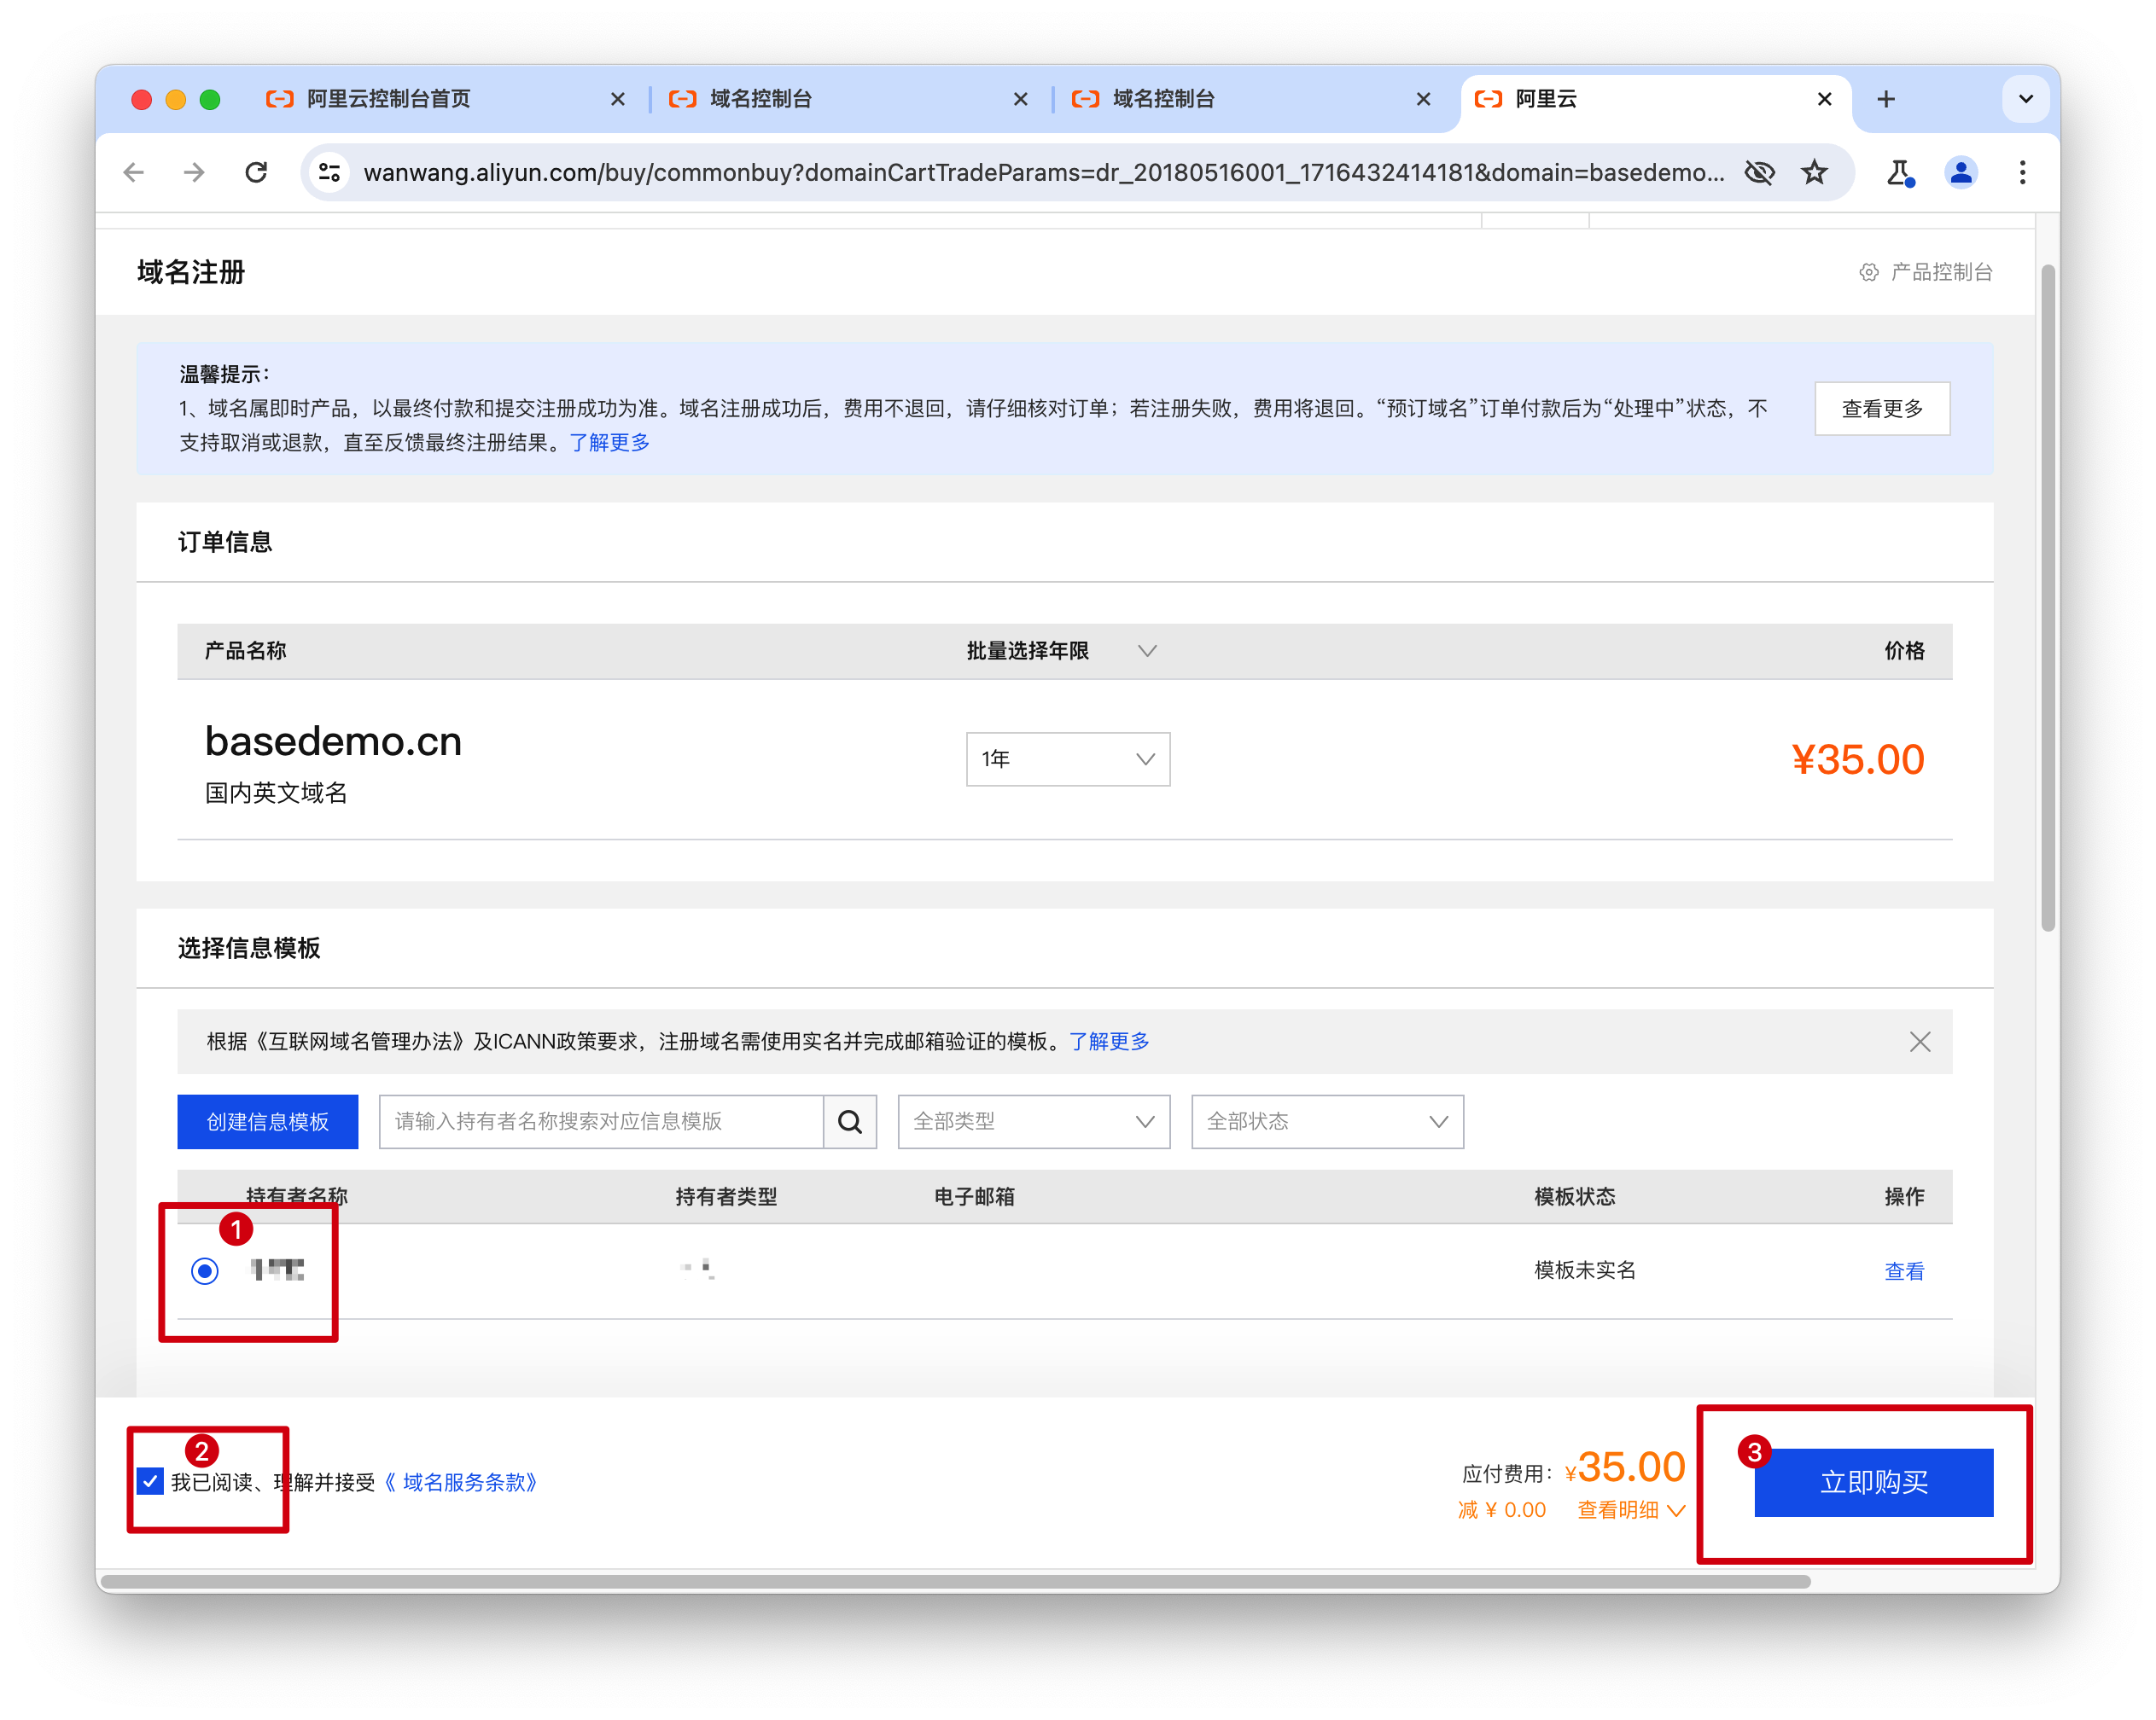
Task: Click 创建信息模板 button
Action: click(x=267, y=1121)
